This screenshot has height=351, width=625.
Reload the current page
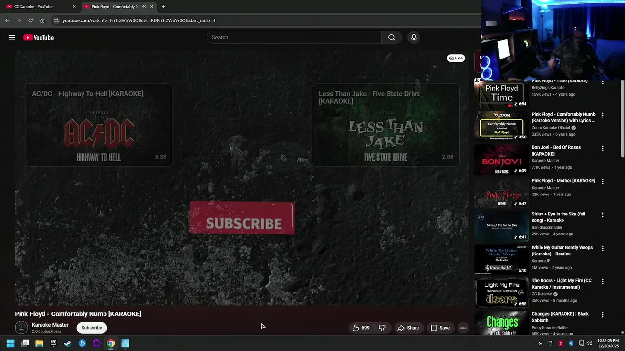click(x=30, y=20)
